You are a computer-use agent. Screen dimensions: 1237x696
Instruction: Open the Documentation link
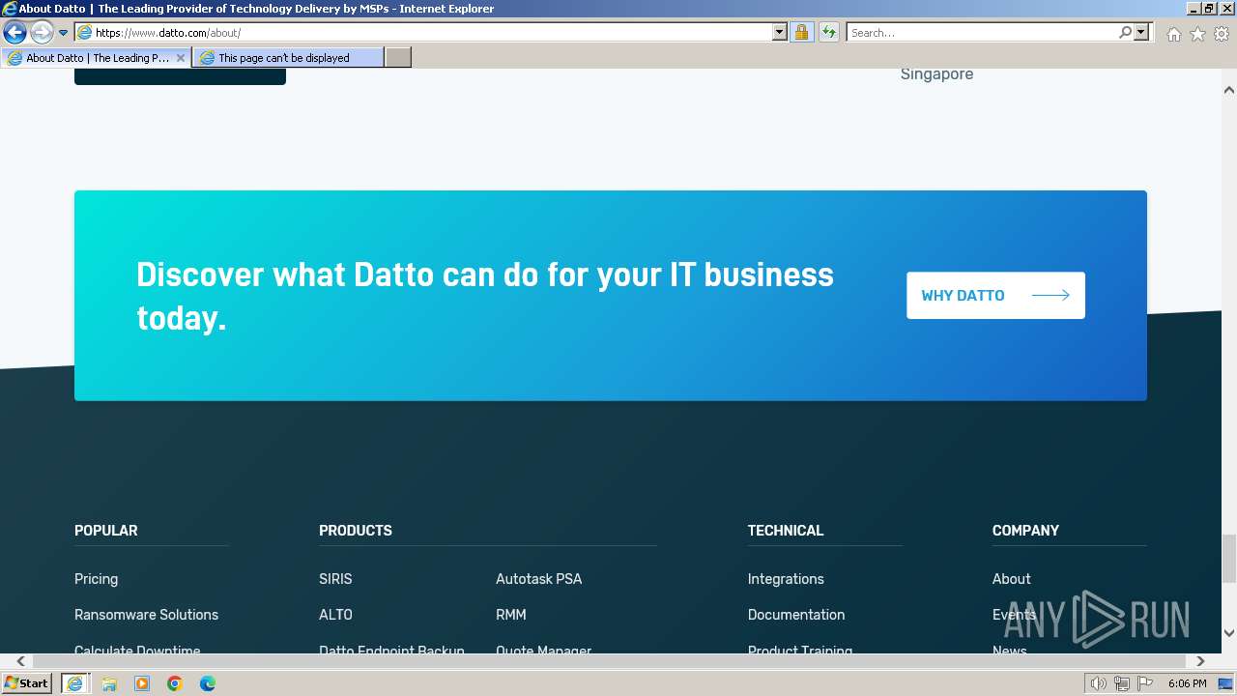click(796, 615)
